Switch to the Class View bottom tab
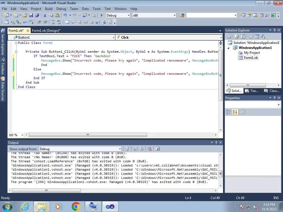The height and width of the screenshot is (212, 283). tap(272, 91)
